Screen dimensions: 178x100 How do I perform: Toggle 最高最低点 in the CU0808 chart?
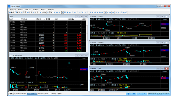(x=100, y=19)
